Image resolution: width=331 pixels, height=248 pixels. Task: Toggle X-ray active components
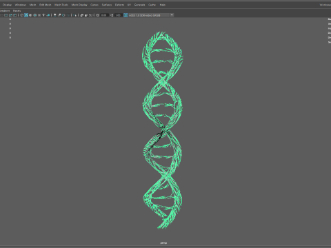(x=86, y=15)
